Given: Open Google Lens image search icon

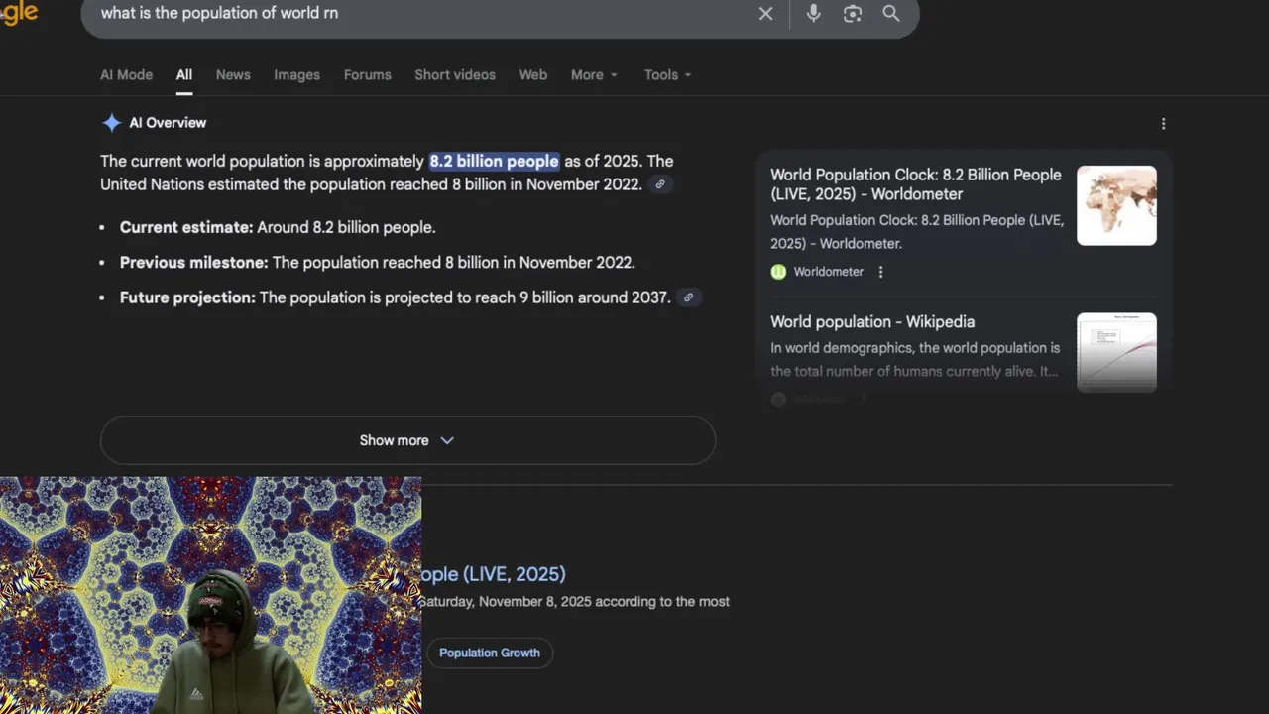Looking at the screenshot, I should [853, 14].
